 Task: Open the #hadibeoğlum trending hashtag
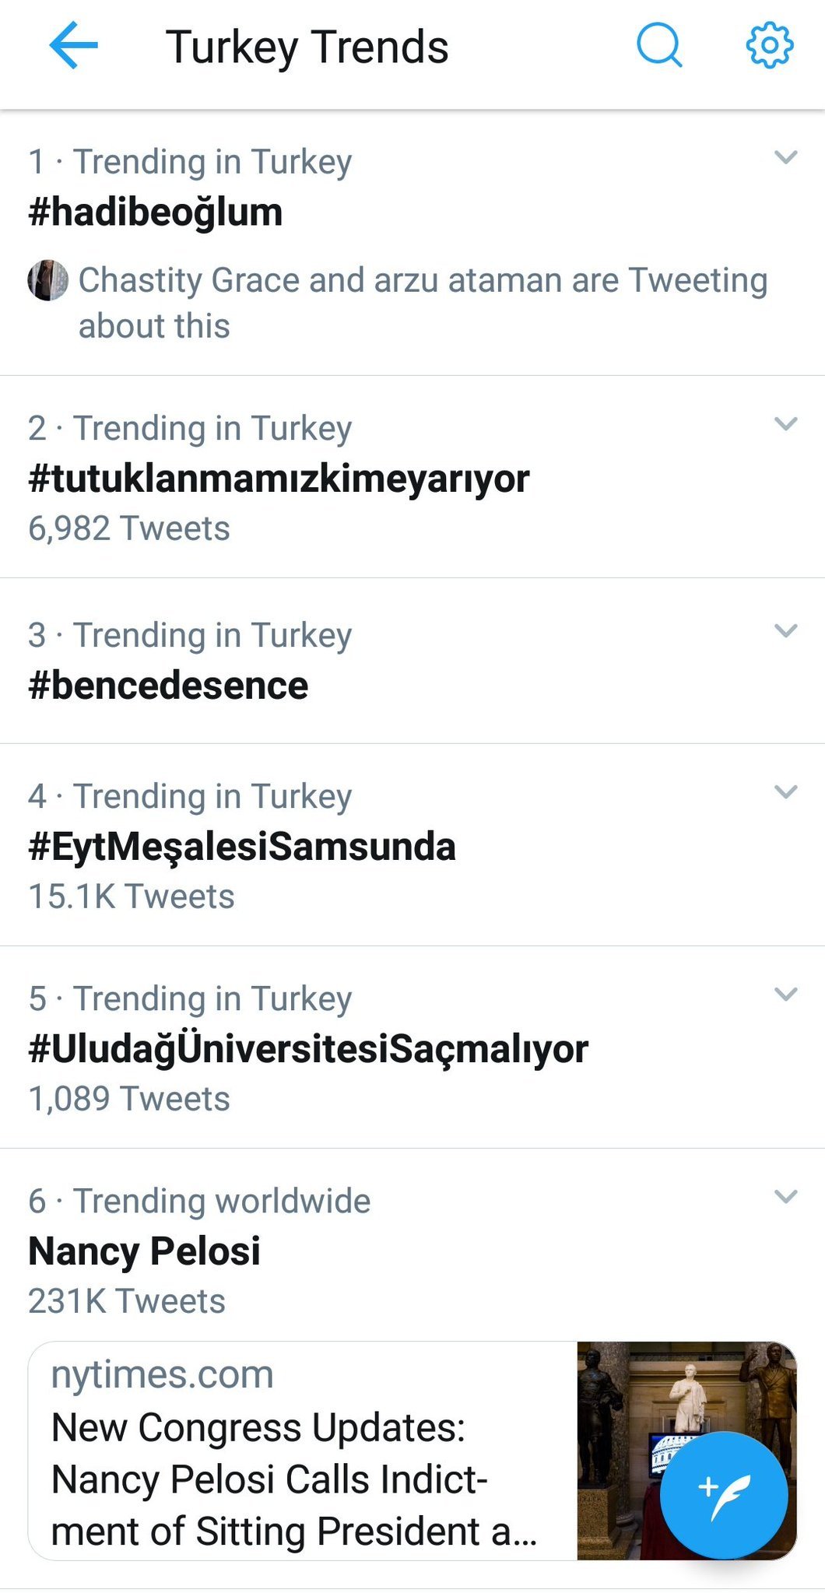pos(156,212)
